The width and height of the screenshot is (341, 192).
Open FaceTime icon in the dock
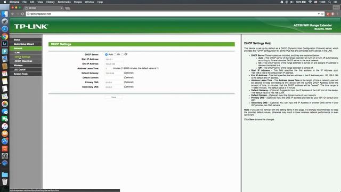click(5, 119)
